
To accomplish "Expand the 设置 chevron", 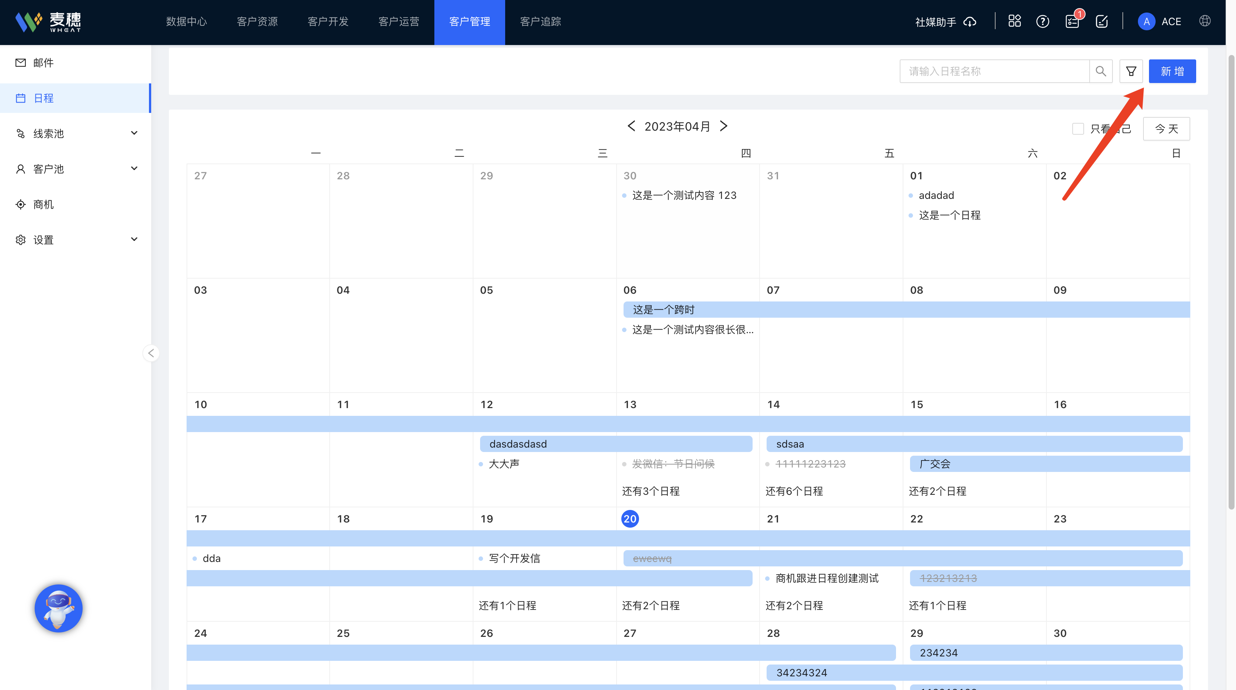I will [134, 239].
